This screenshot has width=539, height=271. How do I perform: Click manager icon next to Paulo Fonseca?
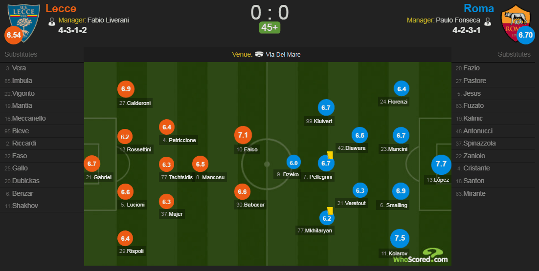click(487, 21)
